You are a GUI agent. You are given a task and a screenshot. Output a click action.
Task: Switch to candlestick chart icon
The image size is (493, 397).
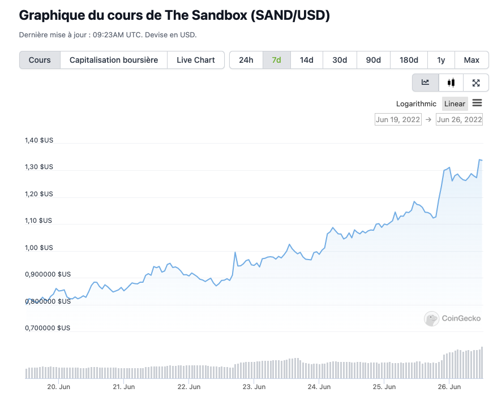tap(451, 83)
